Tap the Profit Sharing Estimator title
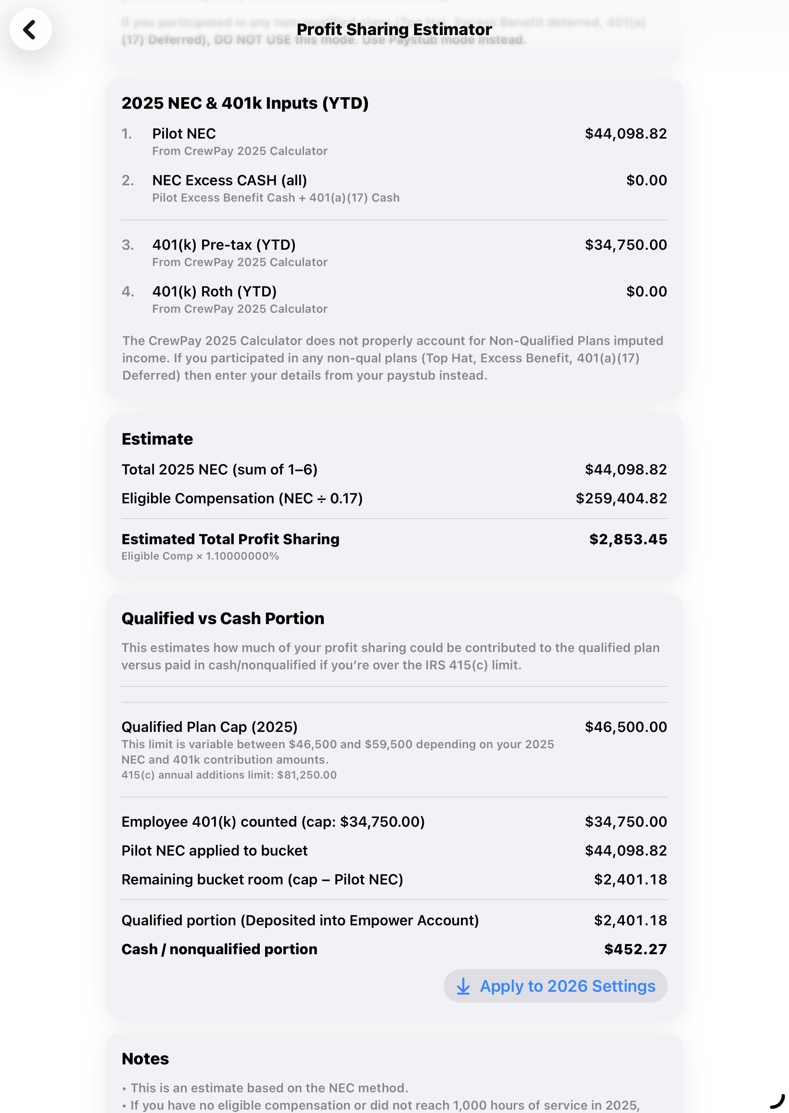The width and height of the screenshot is (789, 1113). click(x=394, y=29)
